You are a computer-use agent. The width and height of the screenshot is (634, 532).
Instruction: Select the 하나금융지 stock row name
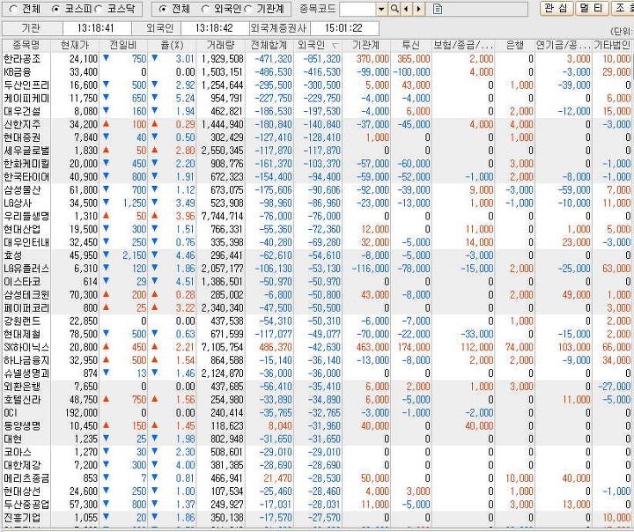pos(26,360)
